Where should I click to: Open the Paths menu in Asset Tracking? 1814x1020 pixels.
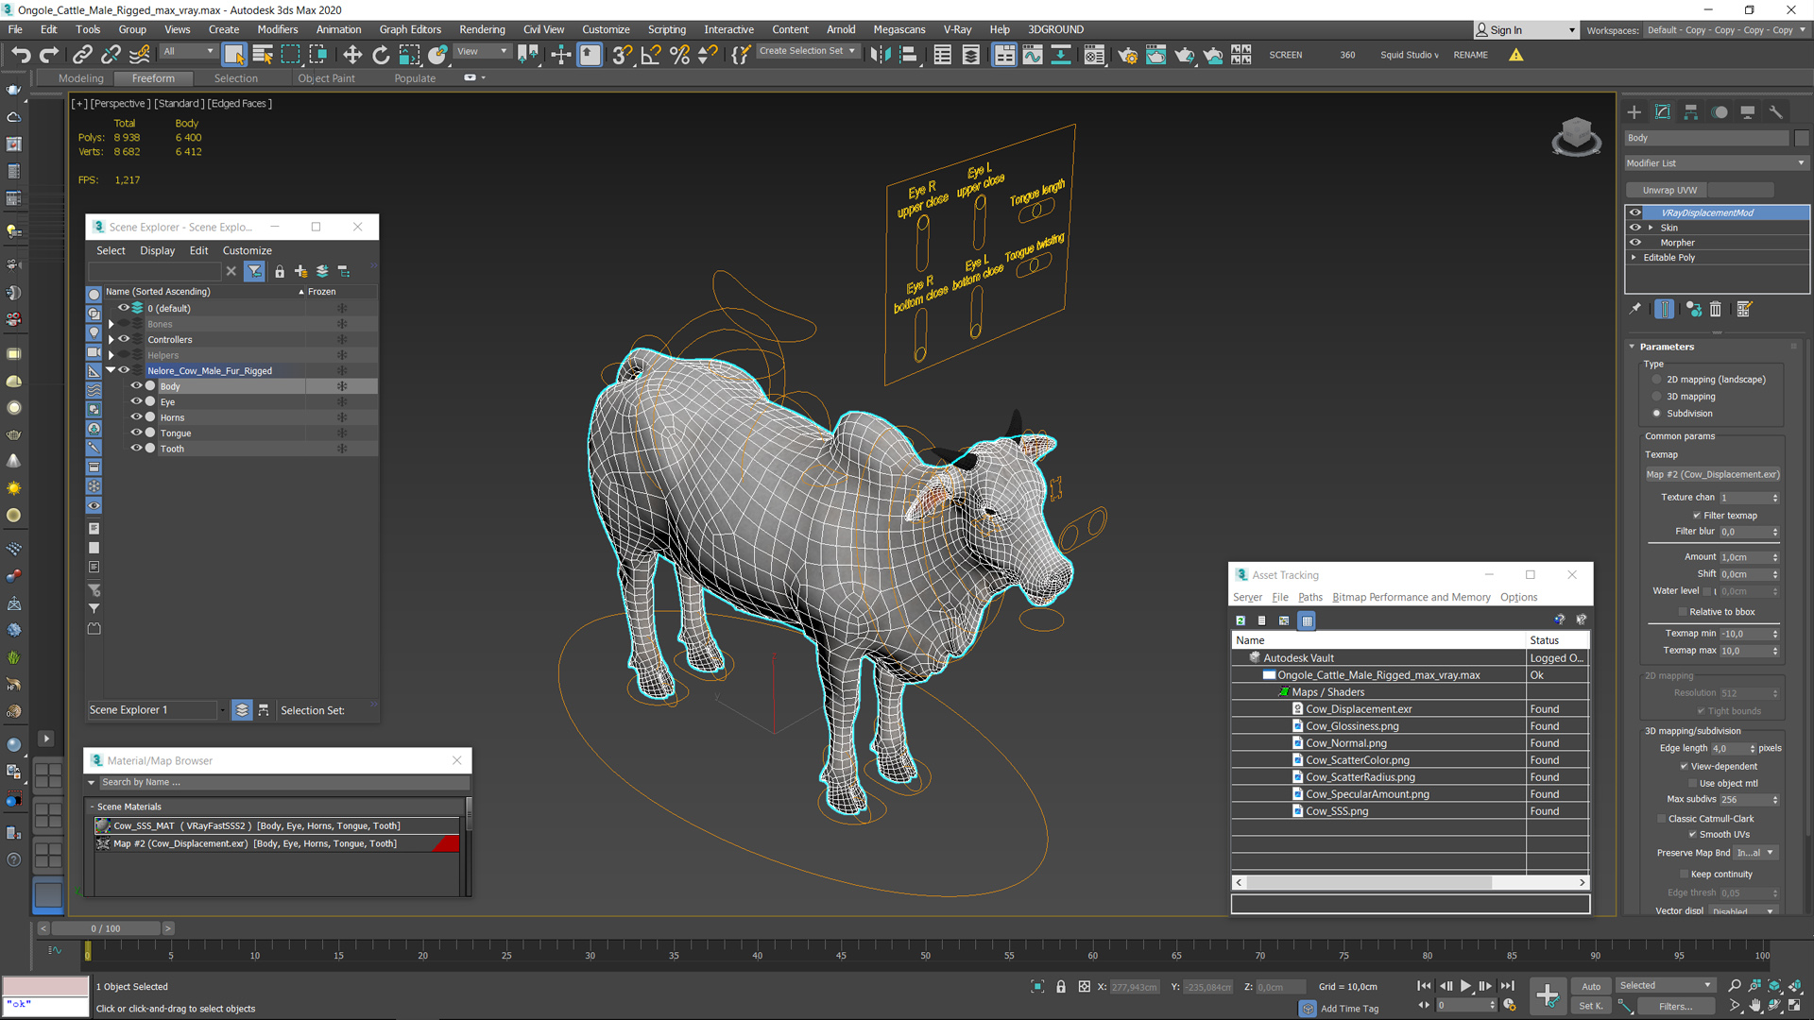(1309, 597)
